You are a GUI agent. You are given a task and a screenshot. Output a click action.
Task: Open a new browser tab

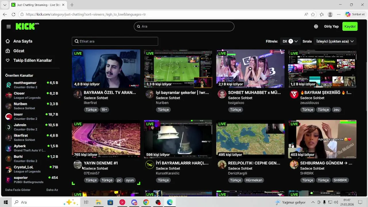tap(72, 5)
